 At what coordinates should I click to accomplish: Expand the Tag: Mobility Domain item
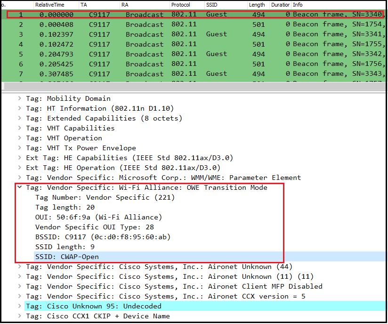coord(19,98)
